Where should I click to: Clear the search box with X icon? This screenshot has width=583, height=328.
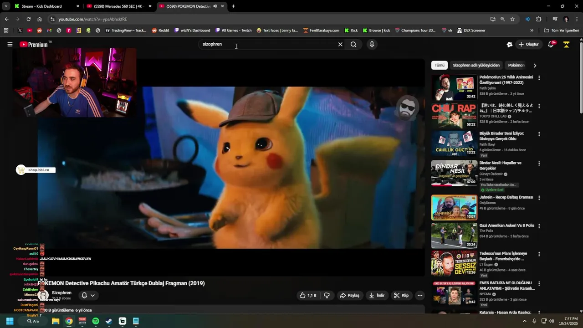(340, 44)
